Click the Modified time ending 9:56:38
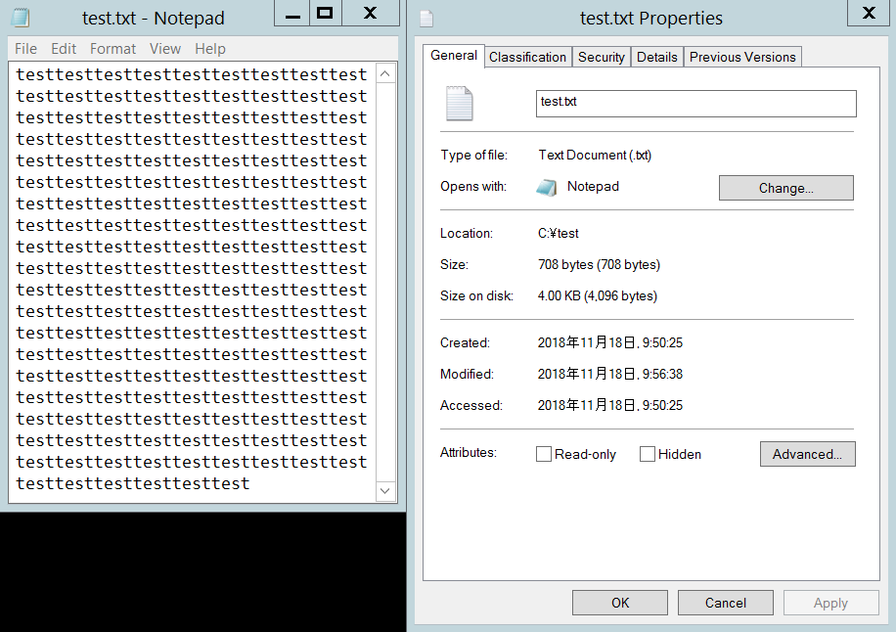Viewport: 896px width, 632px height. tap(609, 374)
